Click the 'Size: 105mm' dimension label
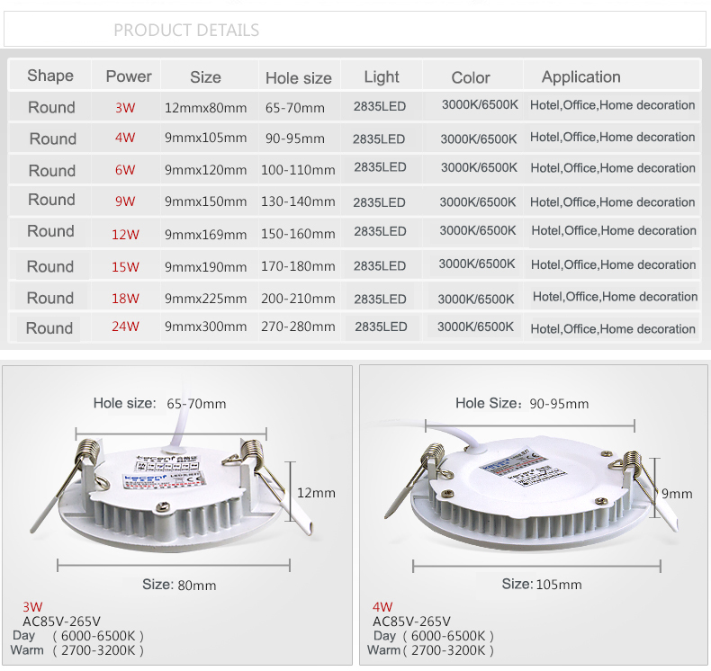The height and width of the screenshot is (671, 711). tap(541, 585)
